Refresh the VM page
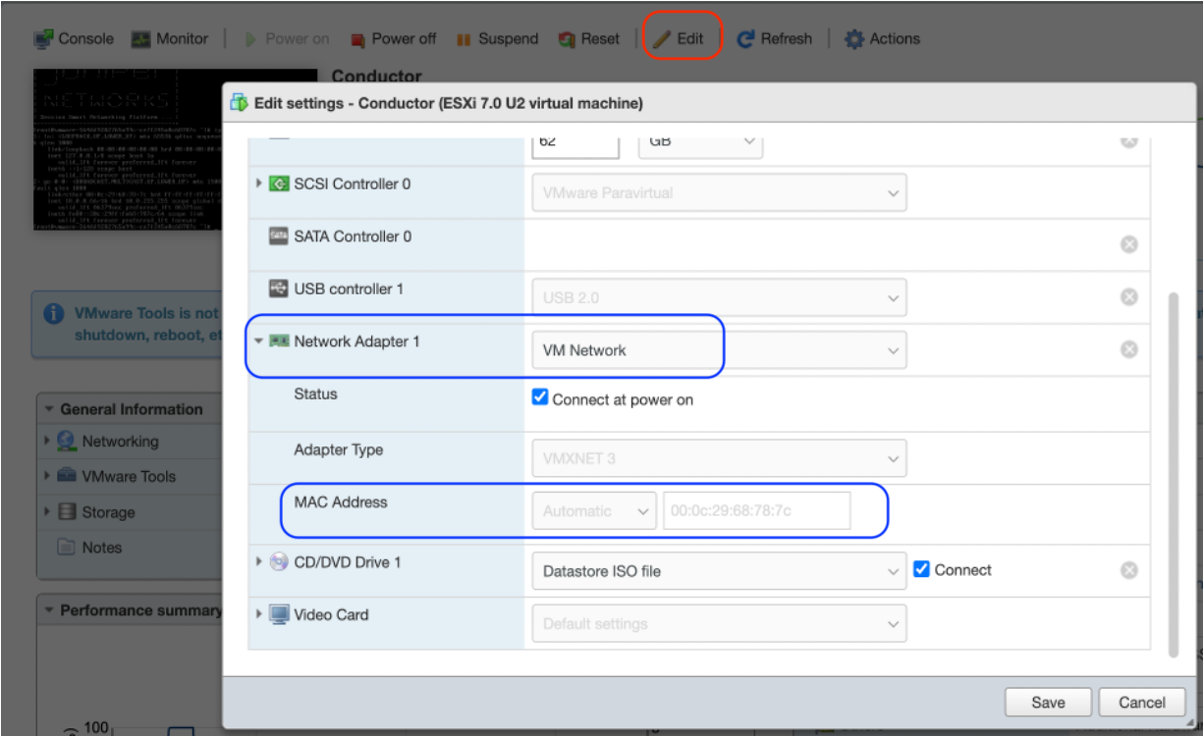The width and height of the screenshot is (1204, 736). (x=774, y=39)
